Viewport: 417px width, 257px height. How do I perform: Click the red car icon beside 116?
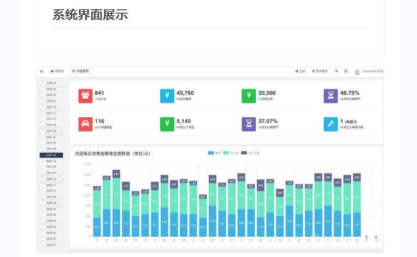coord(85,124)
